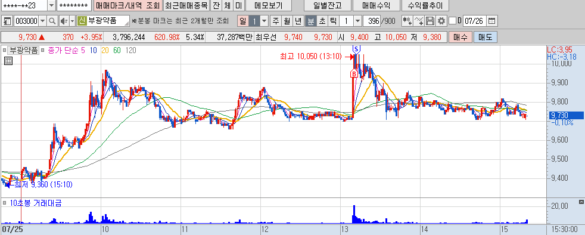Screen dimensions: 585x235
Task: Click the 37,287백만 trading value text
Action: tap(235, 37)
